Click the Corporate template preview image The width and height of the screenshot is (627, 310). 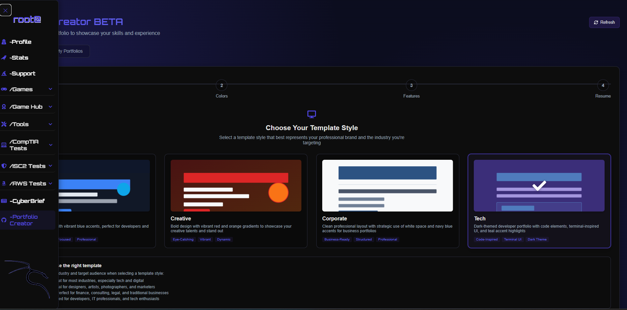[387, 185]
